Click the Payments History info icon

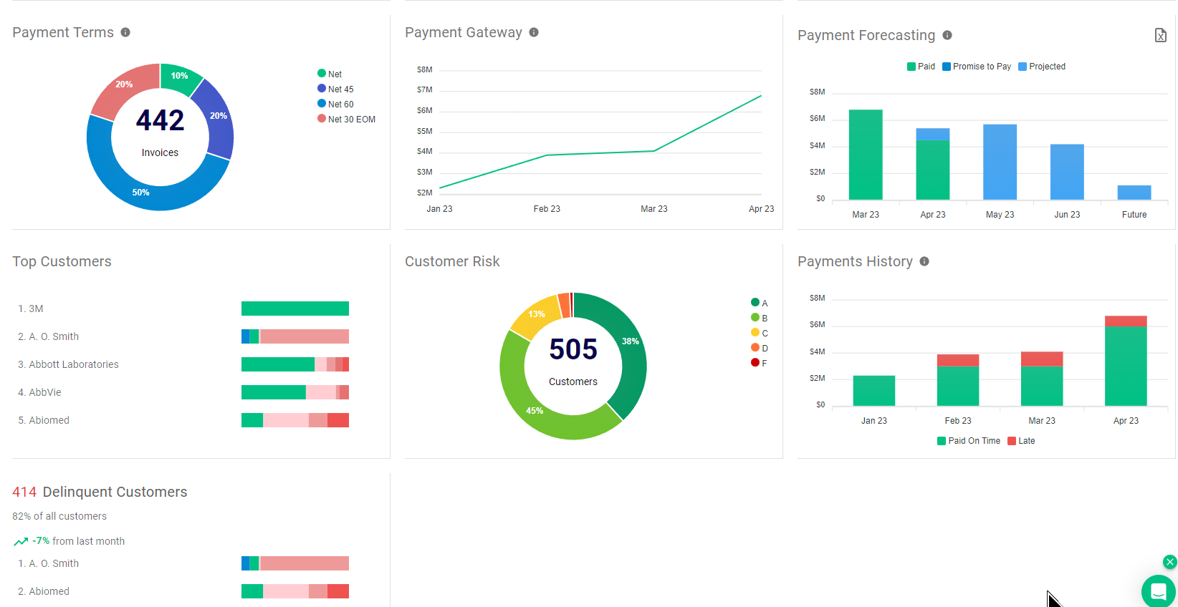(924, 261)
